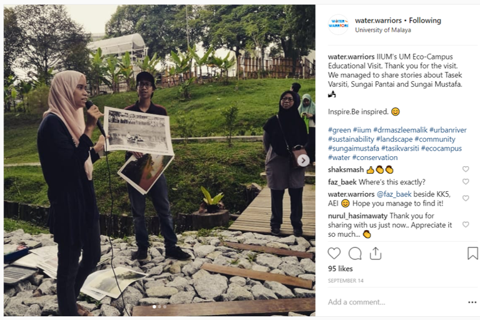View the 95 likes list

coord(340,269)
